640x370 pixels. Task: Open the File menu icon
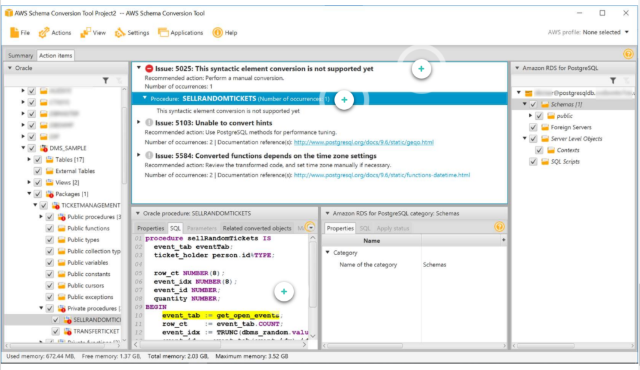[x=14, y=32]
